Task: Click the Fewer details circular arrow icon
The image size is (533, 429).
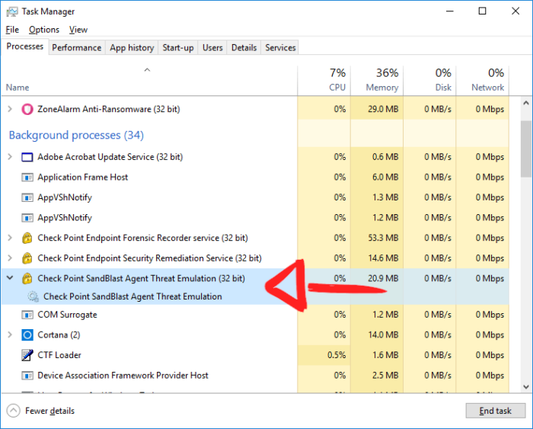Action: point(13,411)
